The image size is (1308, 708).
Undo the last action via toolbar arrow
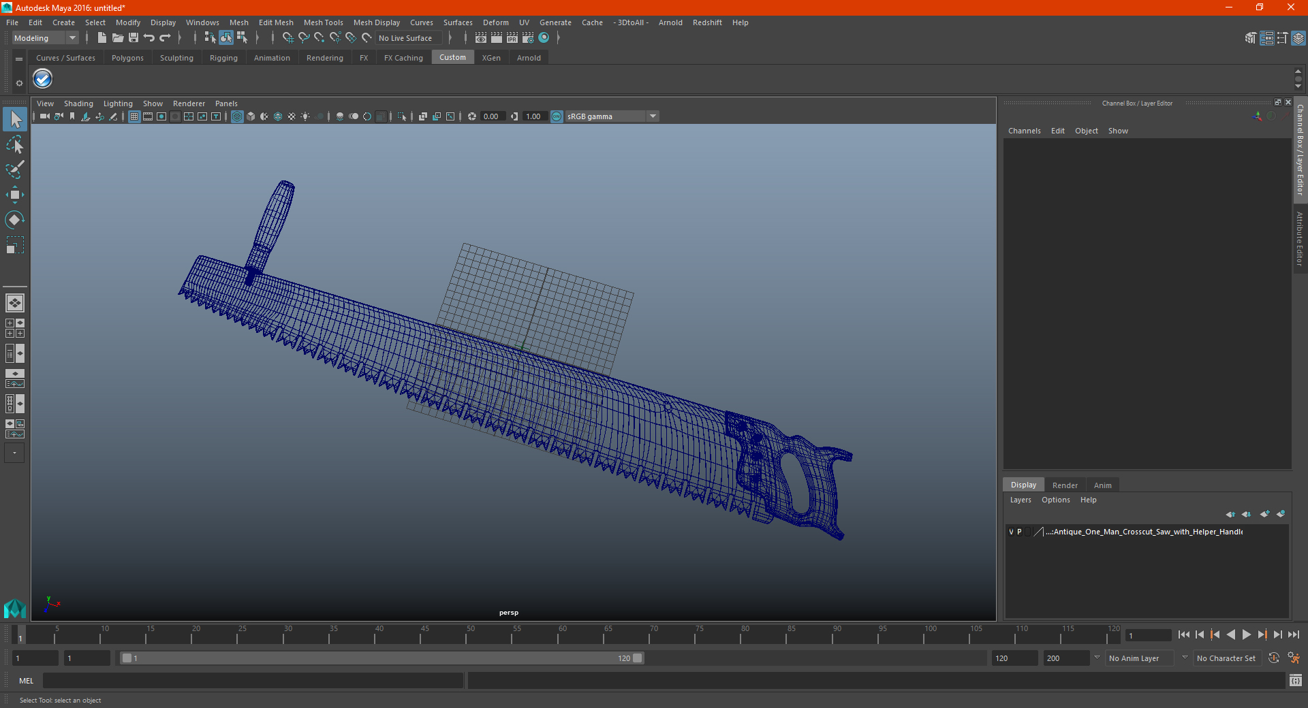149,38
